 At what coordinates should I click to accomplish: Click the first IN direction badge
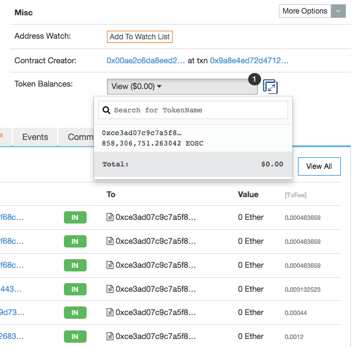click(x=75, y=217)
